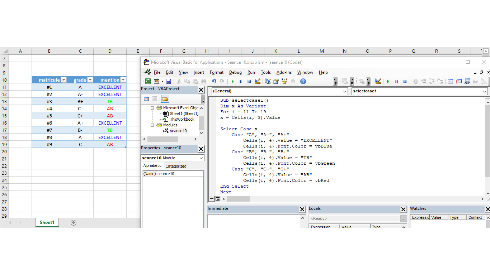The height and width of the screenshot is (275, 490).
Task: Click View Code icon in Project panel
Action: click(146, 99)
